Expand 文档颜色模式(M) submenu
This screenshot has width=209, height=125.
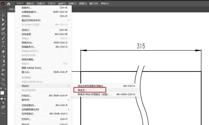coord(44,110)
